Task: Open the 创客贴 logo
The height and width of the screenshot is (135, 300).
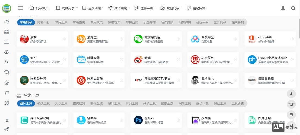Action: (x=81, y=120)
